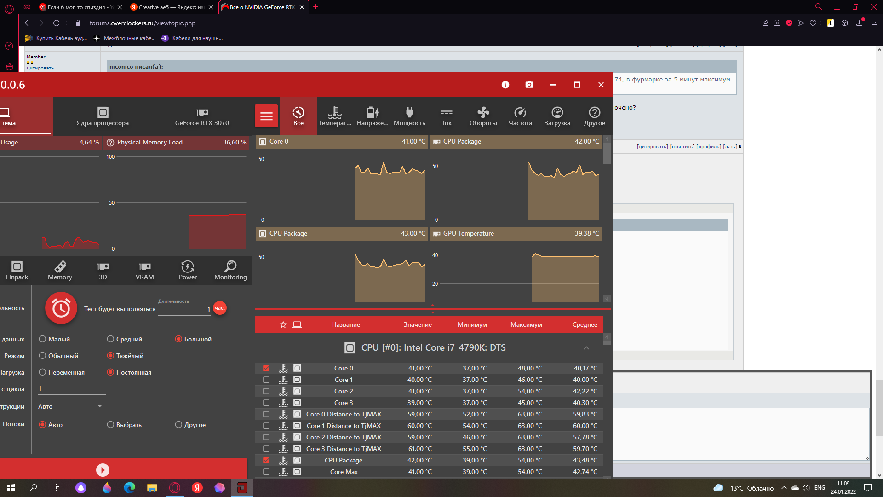The width and height of the screenshot is (883, 497).
Task: Choose the Power test icon
Action: tap(188, 271)
